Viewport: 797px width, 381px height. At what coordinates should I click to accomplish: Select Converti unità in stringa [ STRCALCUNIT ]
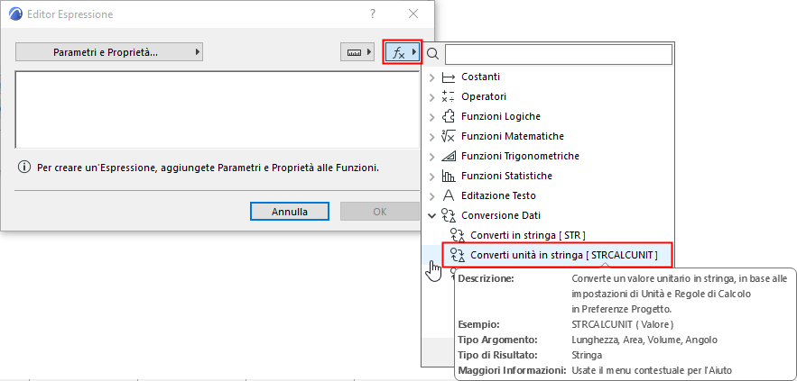click(x=564, y=256)
